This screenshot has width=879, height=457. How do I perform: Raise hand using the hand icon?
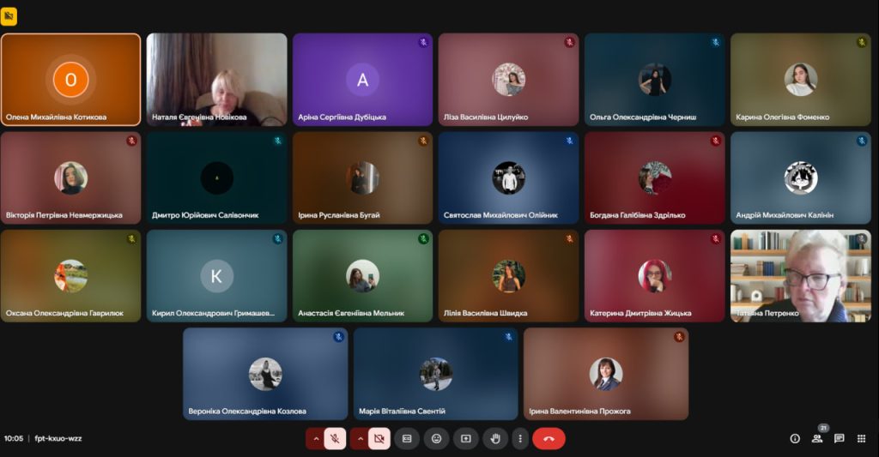click(495, 438)
